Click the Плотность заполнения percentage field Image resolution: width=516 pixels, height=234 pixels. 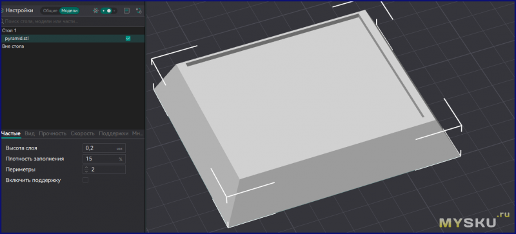pyautogui.click(x=104, y=159)
